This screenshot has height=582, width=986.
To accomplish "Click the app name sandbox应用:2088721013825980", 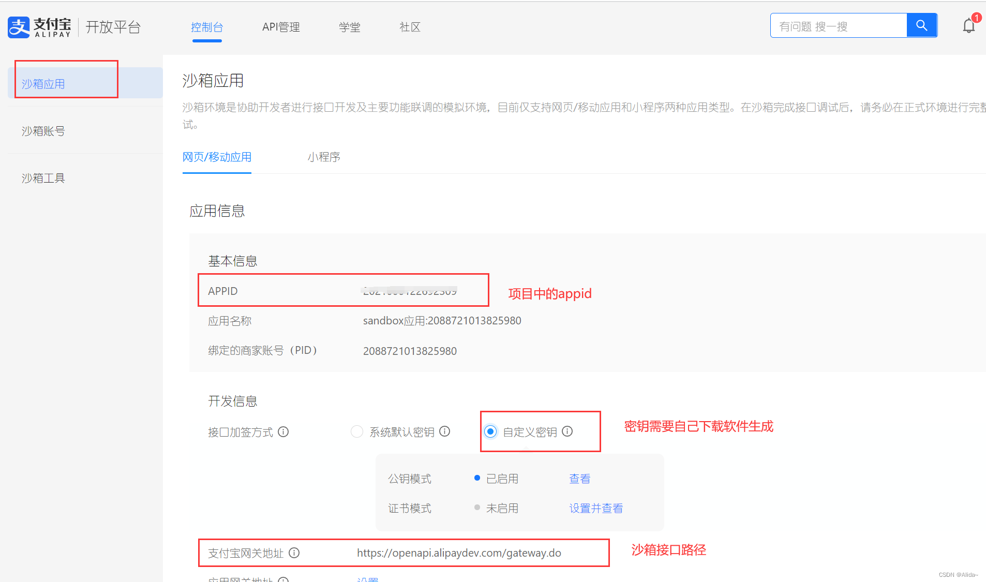I will point(442,321).
